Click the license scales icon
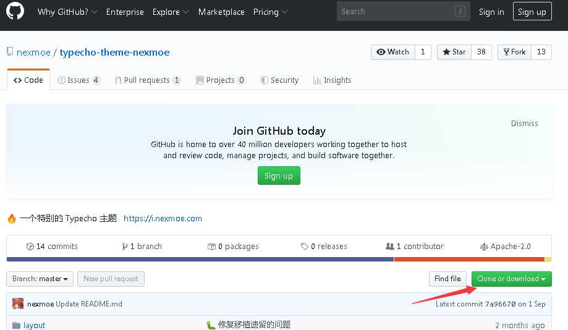Image resolution: width=568 pixels, height=330 pixels. (484, 247)
